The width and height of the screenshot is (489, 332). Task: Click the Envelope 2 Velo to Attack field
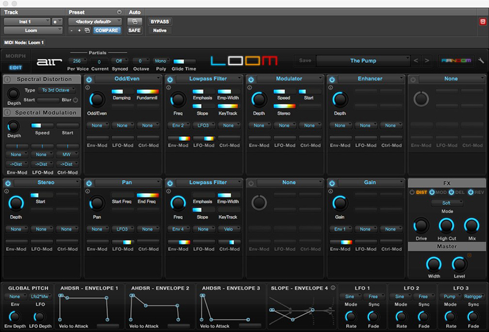(178, 326)
